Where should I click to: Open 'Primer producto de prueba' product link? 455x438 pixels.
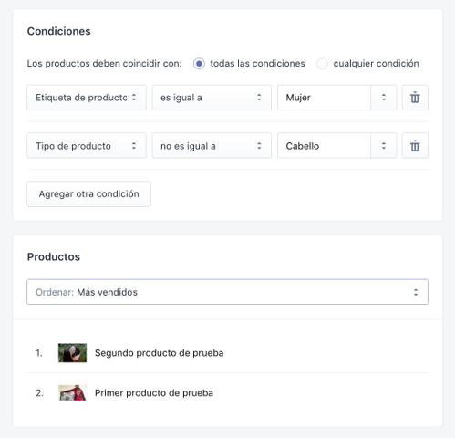tap(154, 392)
